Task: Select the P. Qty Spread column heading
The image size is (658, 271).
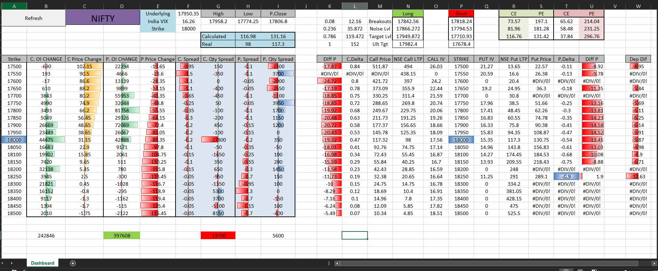Action: point(278,59)
